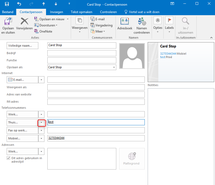
Task: Click the Werk... phone button
Action: click(x=23, y=114)
